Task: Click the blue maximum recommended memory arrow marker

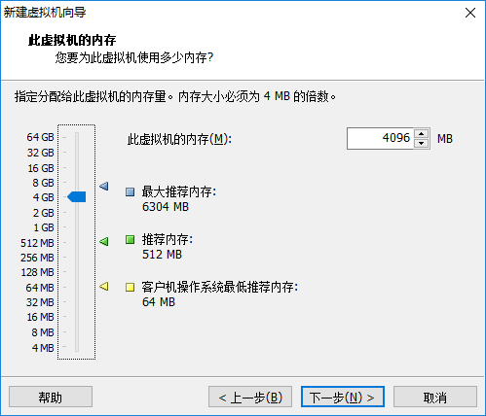Action: tap(104, 186)
